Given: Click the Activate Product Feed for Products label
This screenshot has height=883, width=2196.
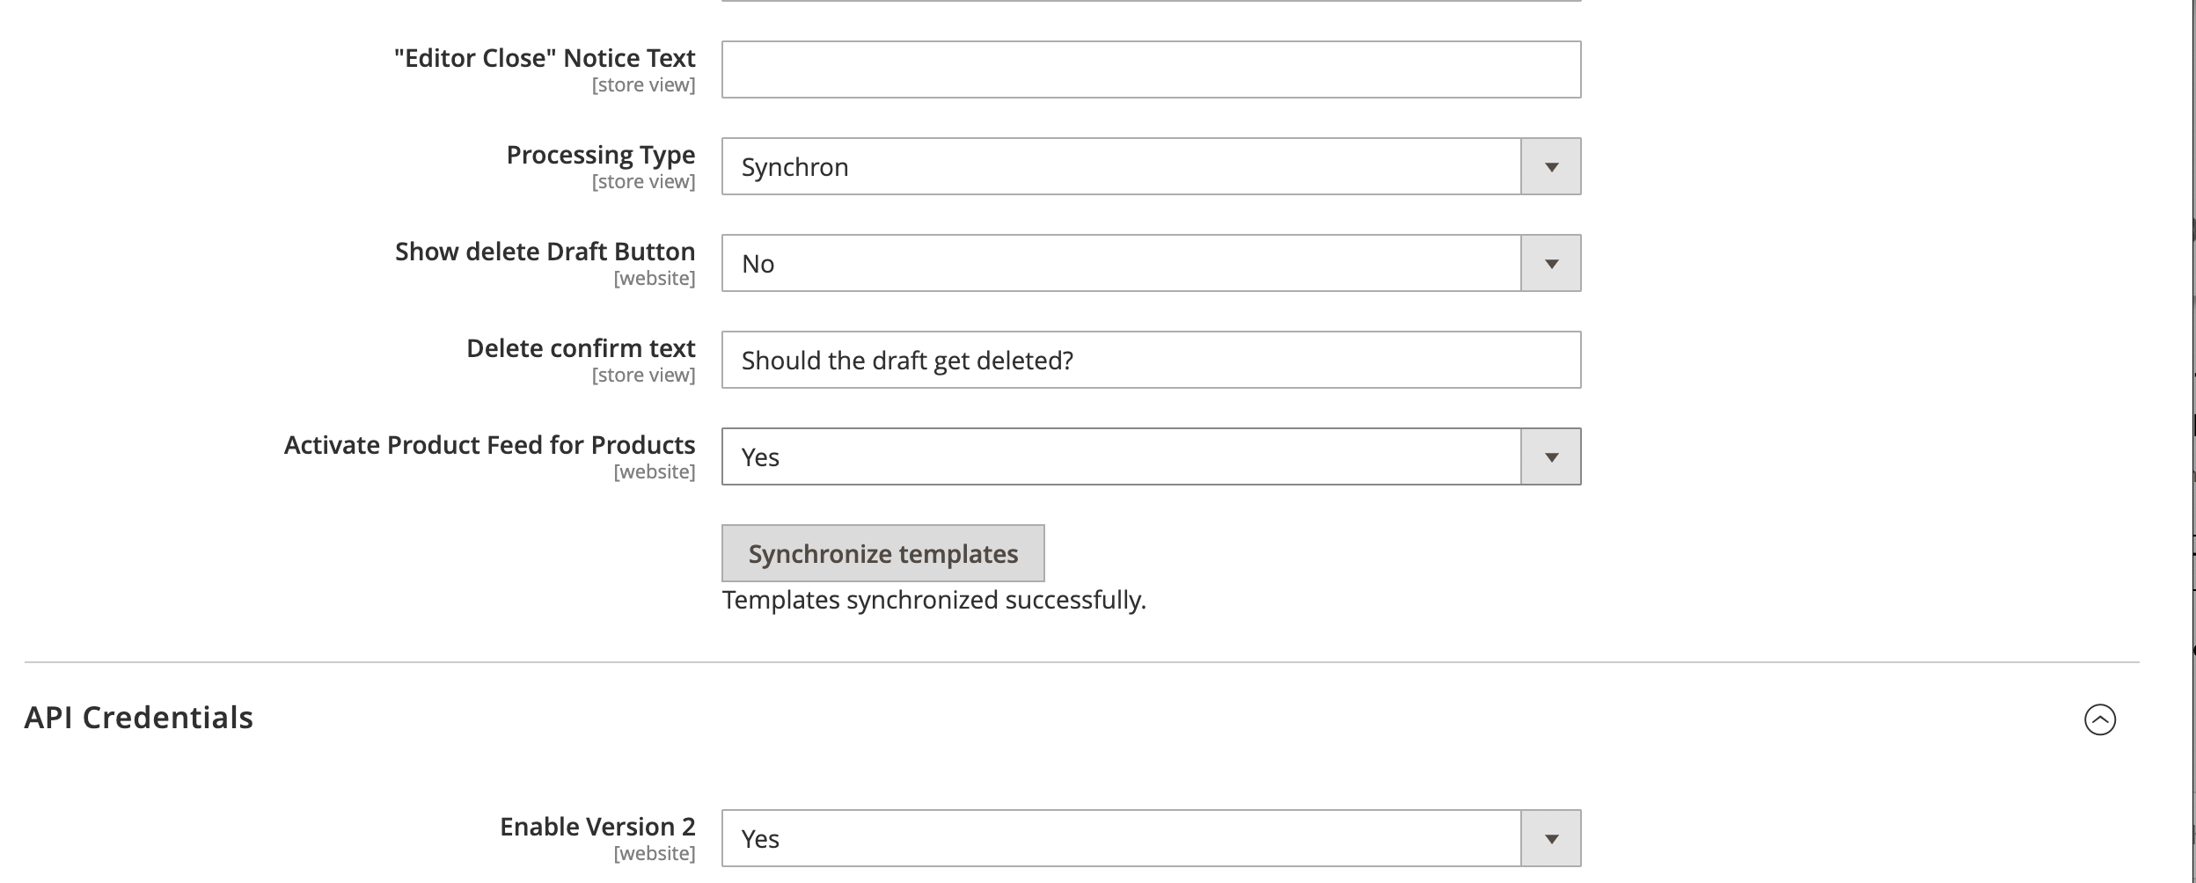Looking at the screenshot, I should (489, 445).
